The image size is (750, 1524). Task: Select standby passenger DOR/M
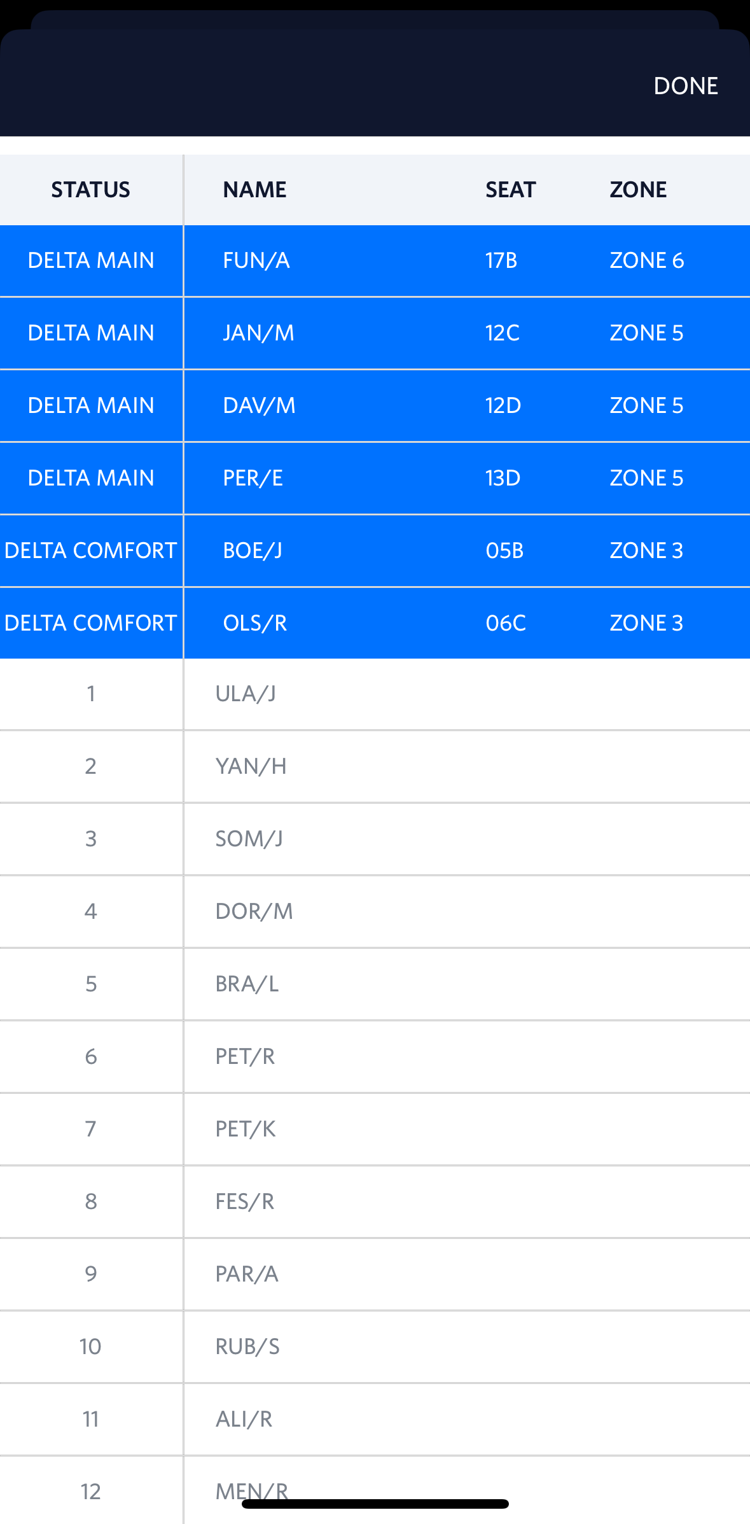coord(375,911)
